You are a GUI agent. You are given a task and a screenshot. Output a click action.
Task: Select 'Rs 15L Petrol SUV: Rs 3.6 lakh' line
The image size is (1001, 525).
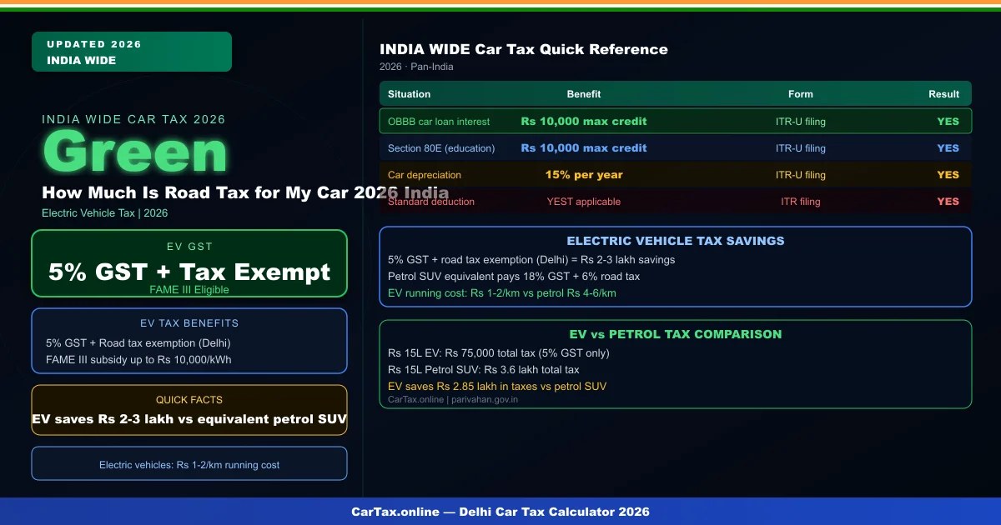click(x=484, y=370)
